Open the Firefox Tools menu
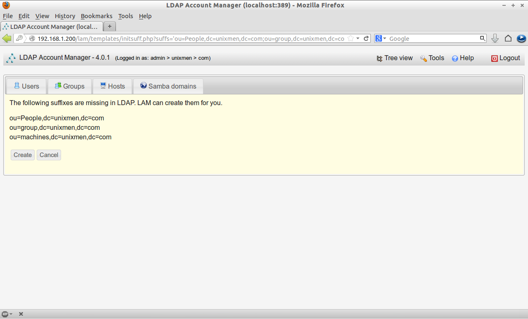 coord(125,16)
